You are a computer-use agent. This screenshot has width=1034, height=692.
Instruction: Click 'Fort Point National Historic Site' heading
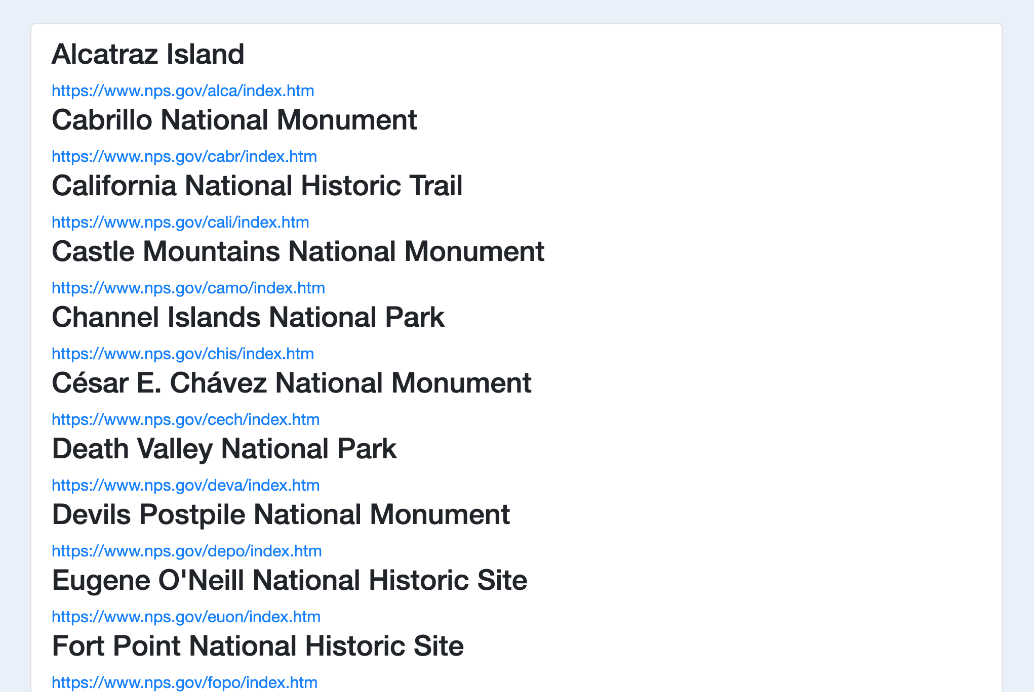pyautogui.click(x=258, y=646)
